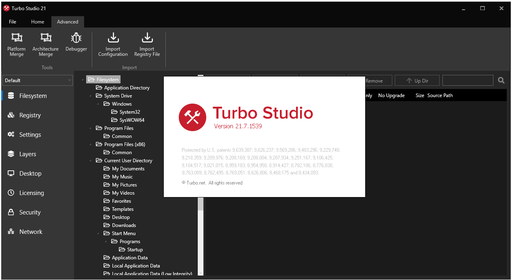Screen dimensions: 512x280
Task: Click the Up Dir button
Action: point(417,81)
